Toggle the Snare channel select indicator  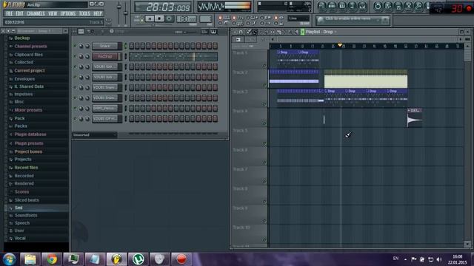[x=126, y=46]
